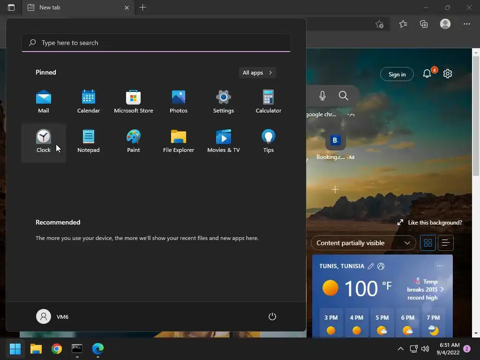480x360 pixels.
Task: Click the network icon in system tray
Action: tap(413, 349)
